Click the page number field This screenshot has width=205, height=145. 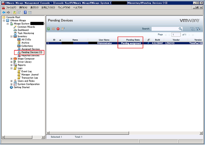click(176, 35)
